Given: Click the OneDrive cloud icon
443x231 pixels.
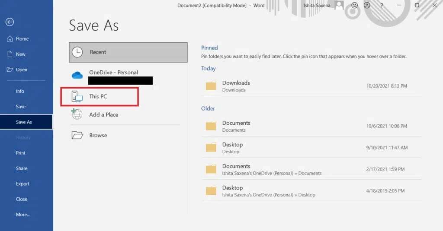Looking at the screenshot, I should tap(77, 75).
